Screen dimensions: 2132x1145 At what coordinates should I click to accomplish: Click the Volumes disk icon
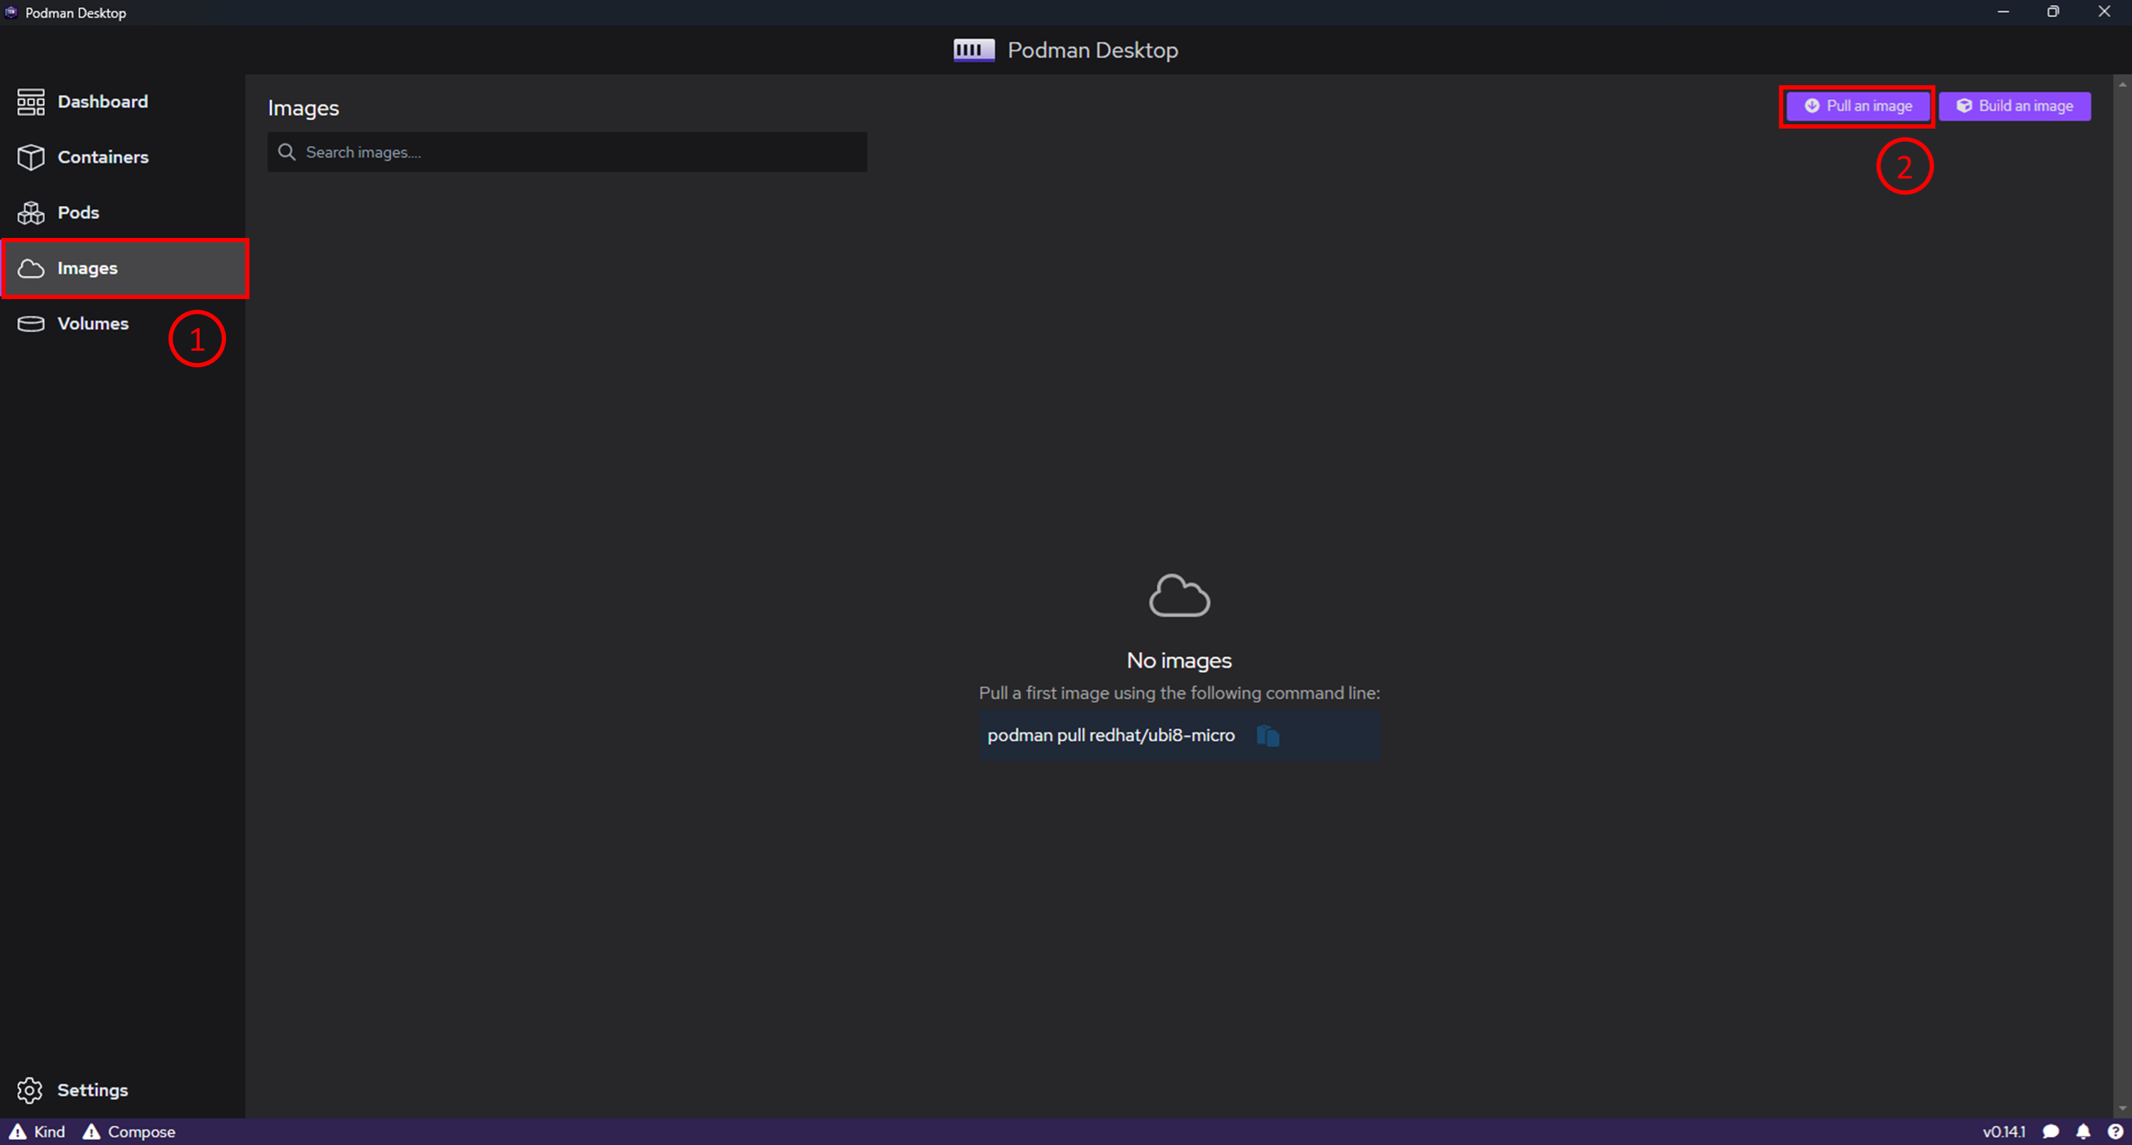click(31, 323)
